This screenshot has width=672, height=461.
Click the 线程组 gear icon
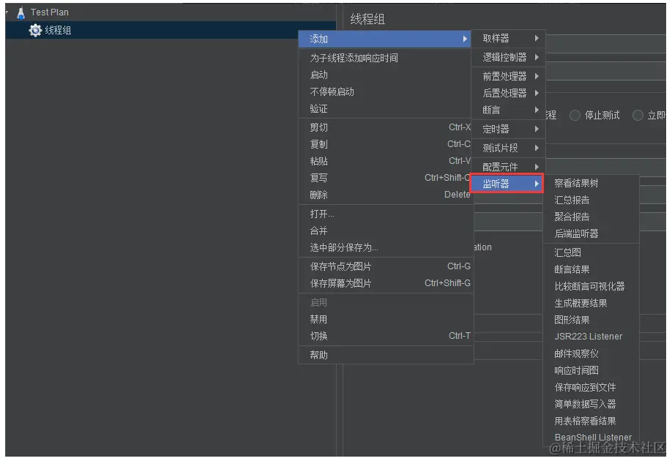pyautogui.click(x=35, y=31)
